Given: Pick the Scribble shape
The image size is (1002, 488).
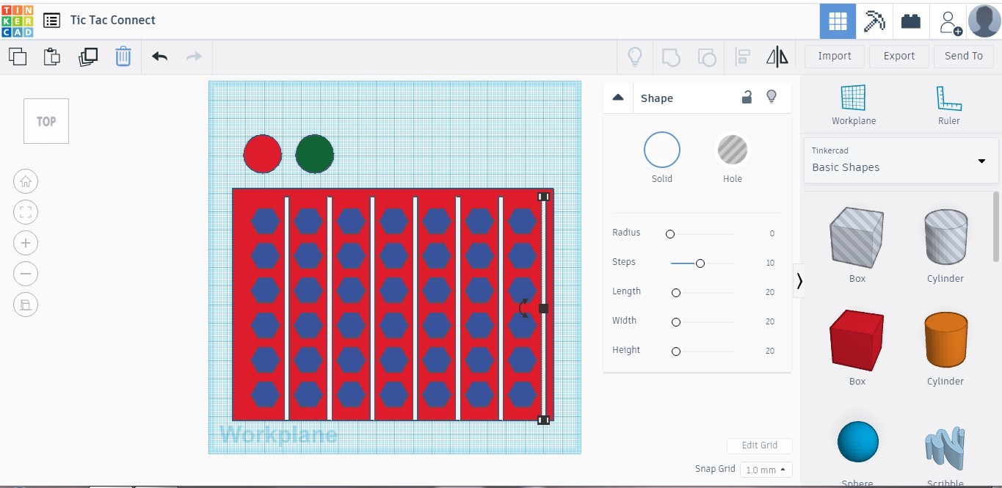Looking at the screenshot, I should 945,448.
